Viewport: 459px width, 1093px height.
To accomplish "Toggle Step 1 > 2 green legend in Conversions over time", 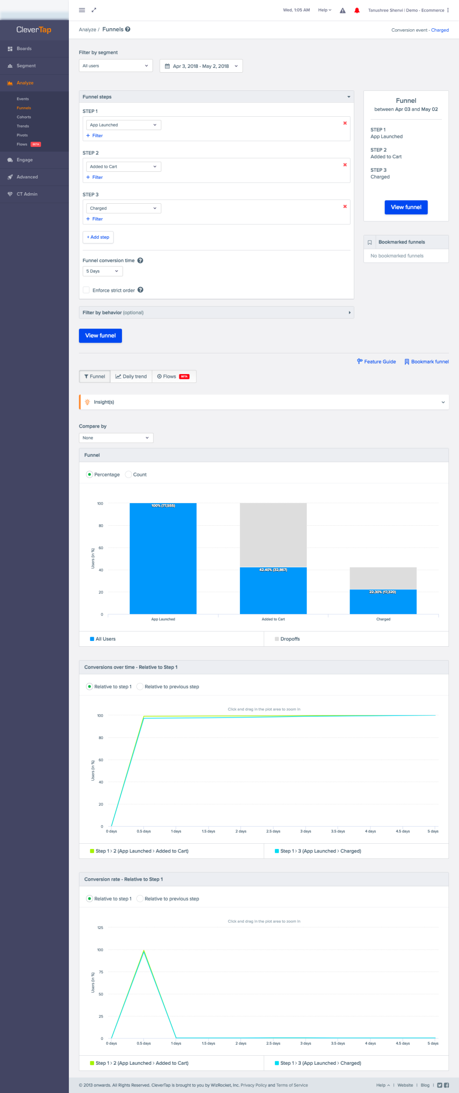I will pyautogui.click(x=92, y=851).
